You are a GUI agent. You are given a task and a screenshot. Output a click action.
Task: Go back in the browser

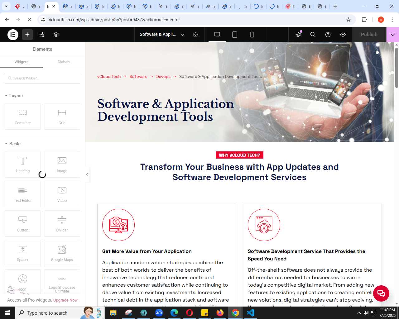coord(7,20)
